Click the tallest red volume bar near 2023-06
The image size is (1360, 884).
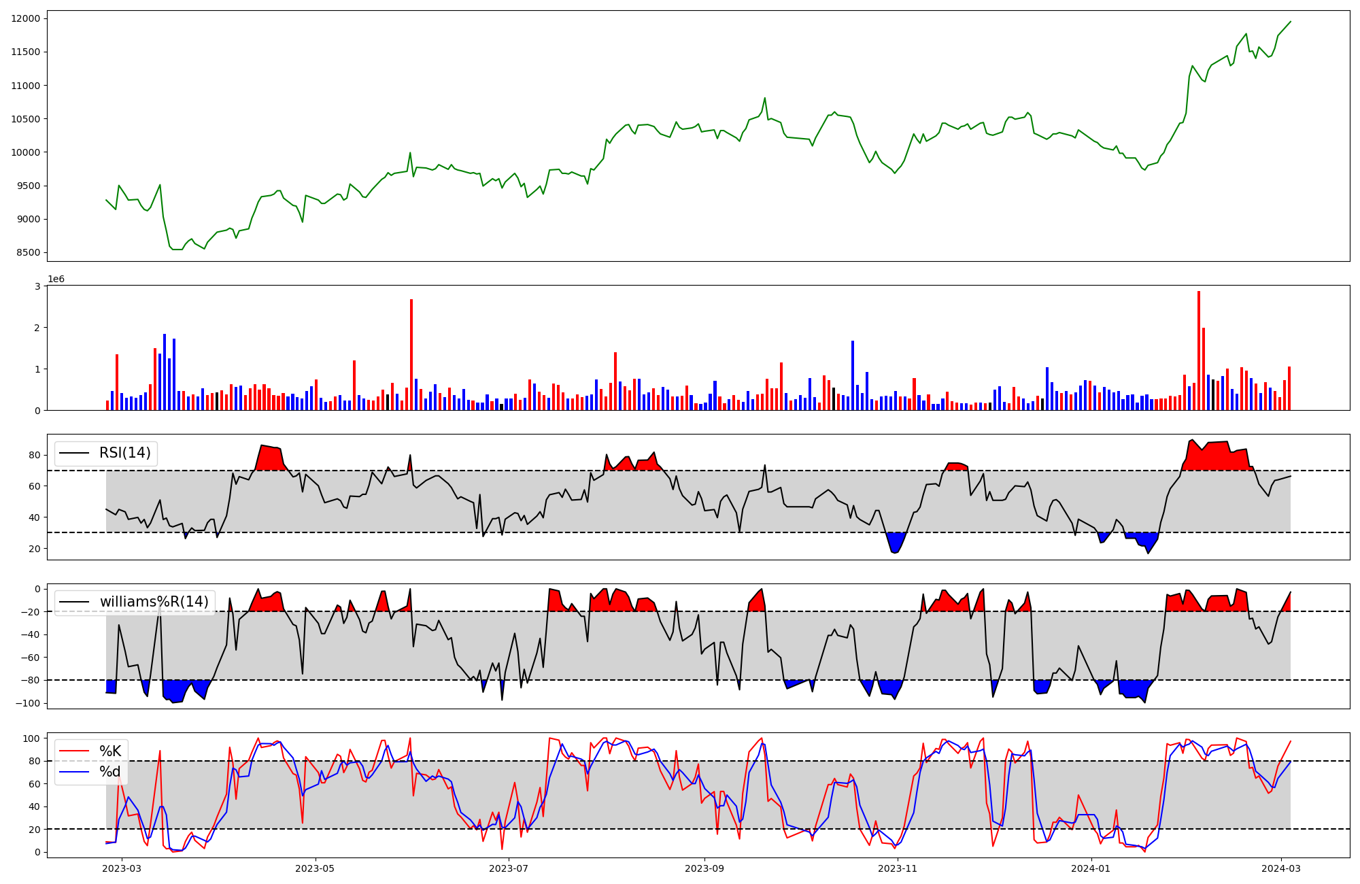tap(411, 354)
